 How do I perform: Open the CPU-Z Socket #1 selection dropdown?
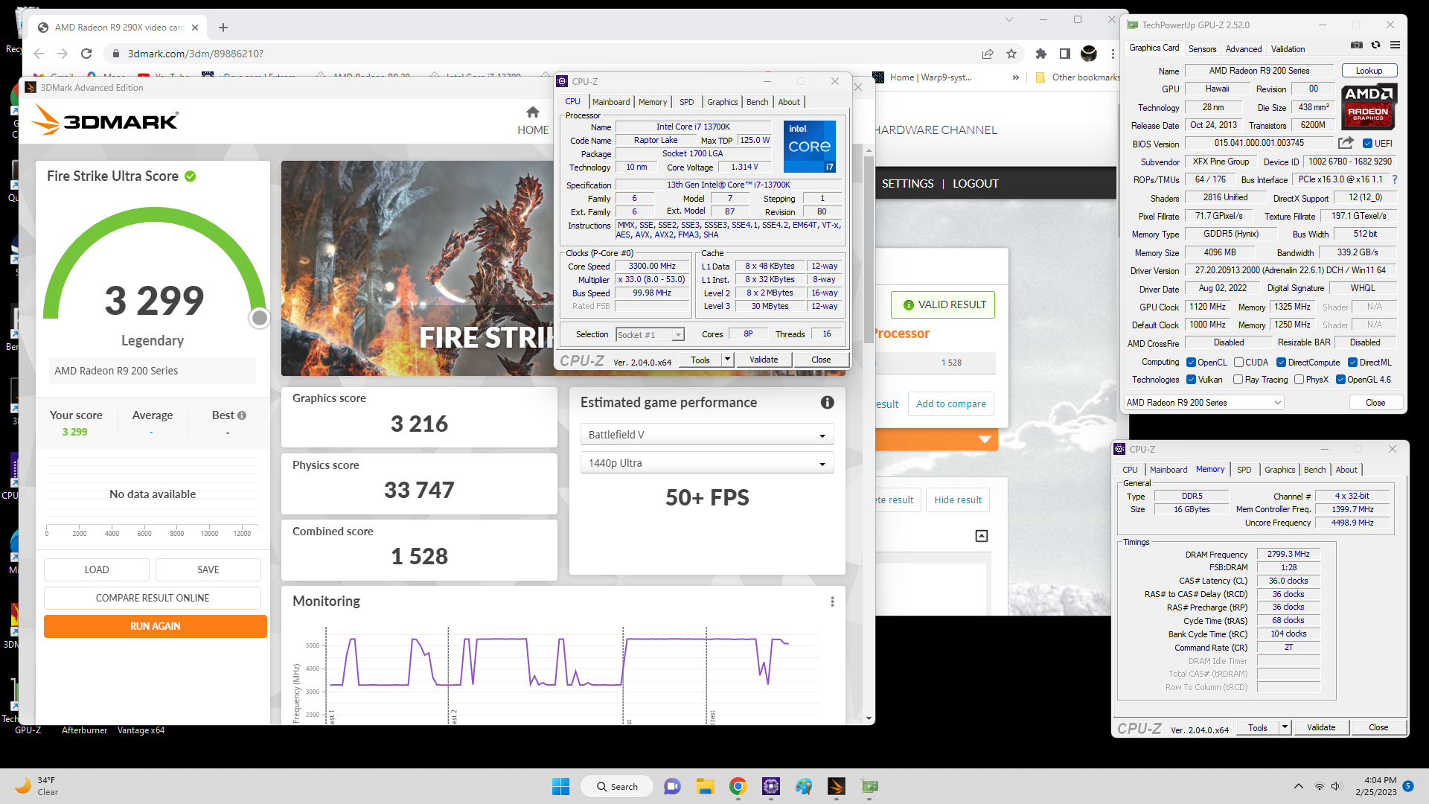650,335
